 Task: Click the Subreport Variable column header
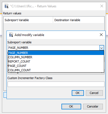pyautogui.click(x=28, y=20)
